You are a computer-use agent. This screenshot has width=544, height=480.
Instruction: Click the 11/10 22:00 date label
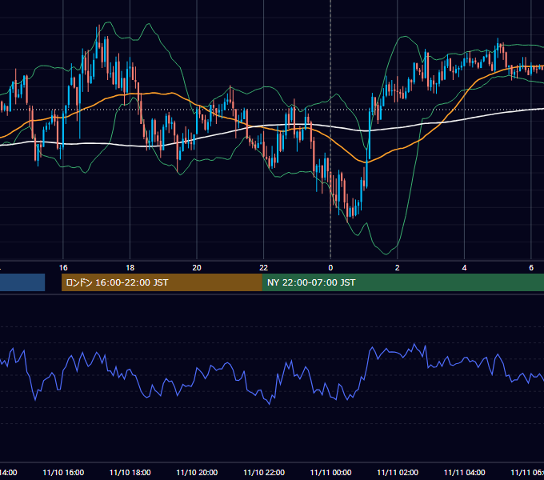click(x=264, y=473)
